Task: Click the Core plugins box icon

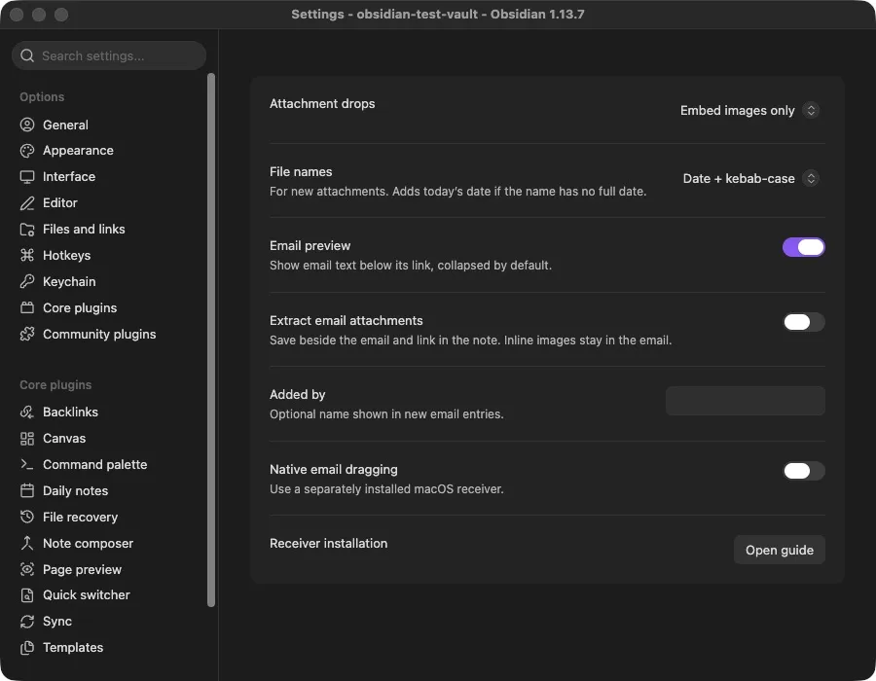Action: point(27,307)
